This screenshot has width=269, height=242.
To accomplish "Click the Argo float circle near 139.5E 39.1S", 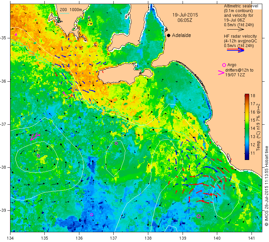I will 198,216.
